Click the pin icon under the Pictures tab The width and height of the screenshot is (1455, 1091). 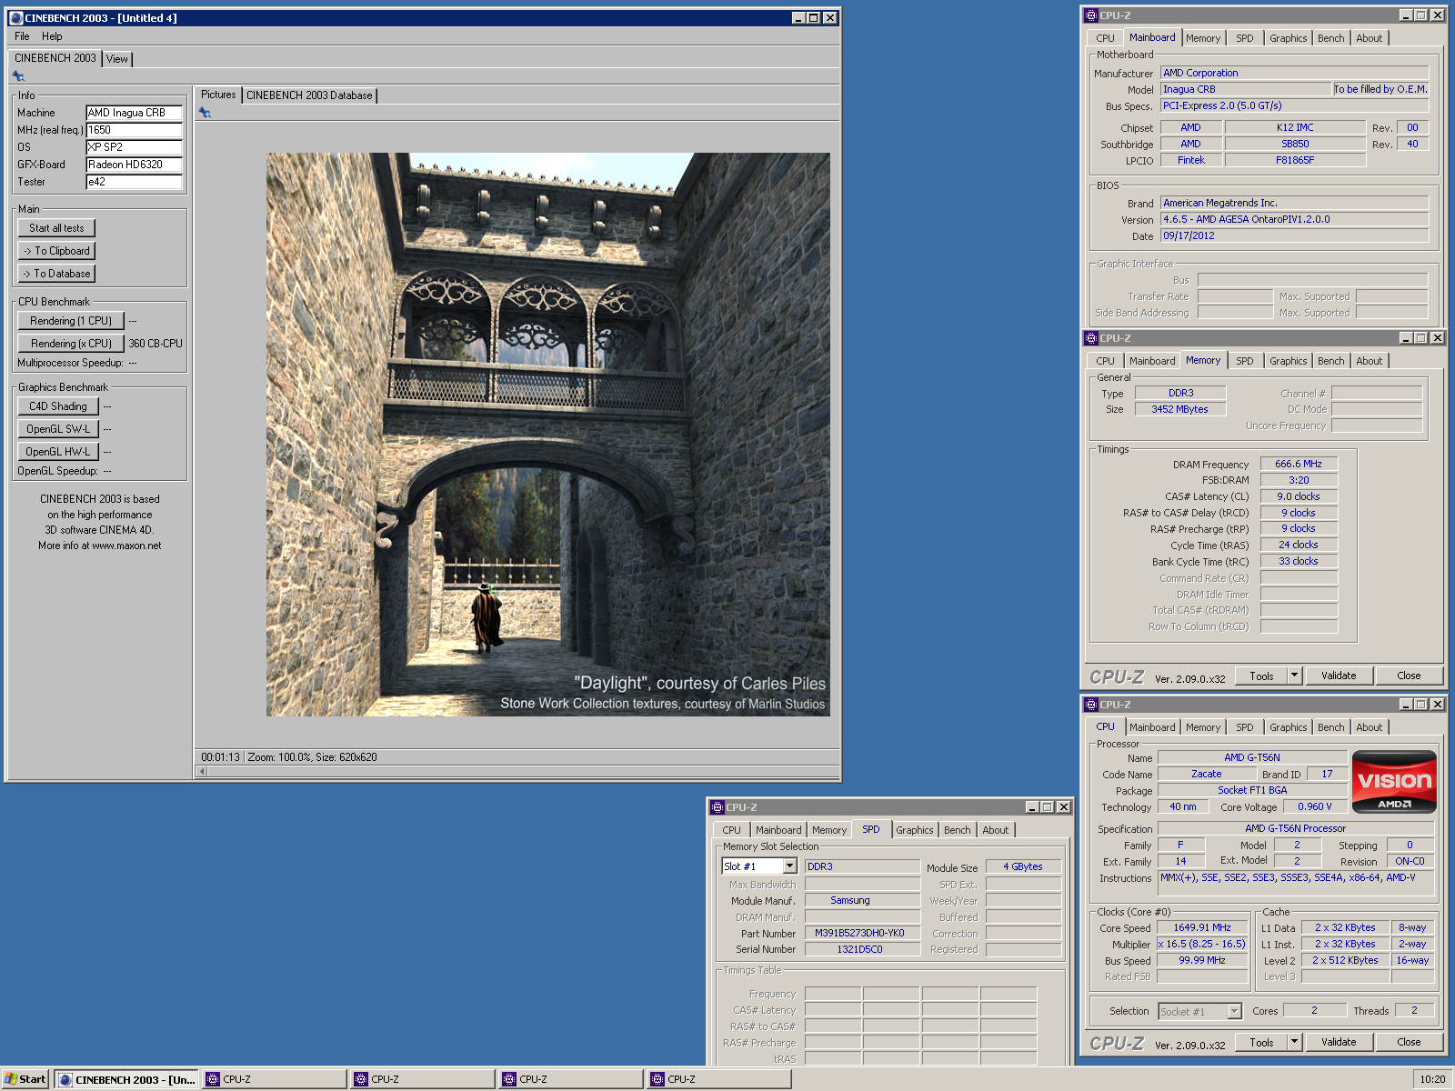[x=205, y=113]
